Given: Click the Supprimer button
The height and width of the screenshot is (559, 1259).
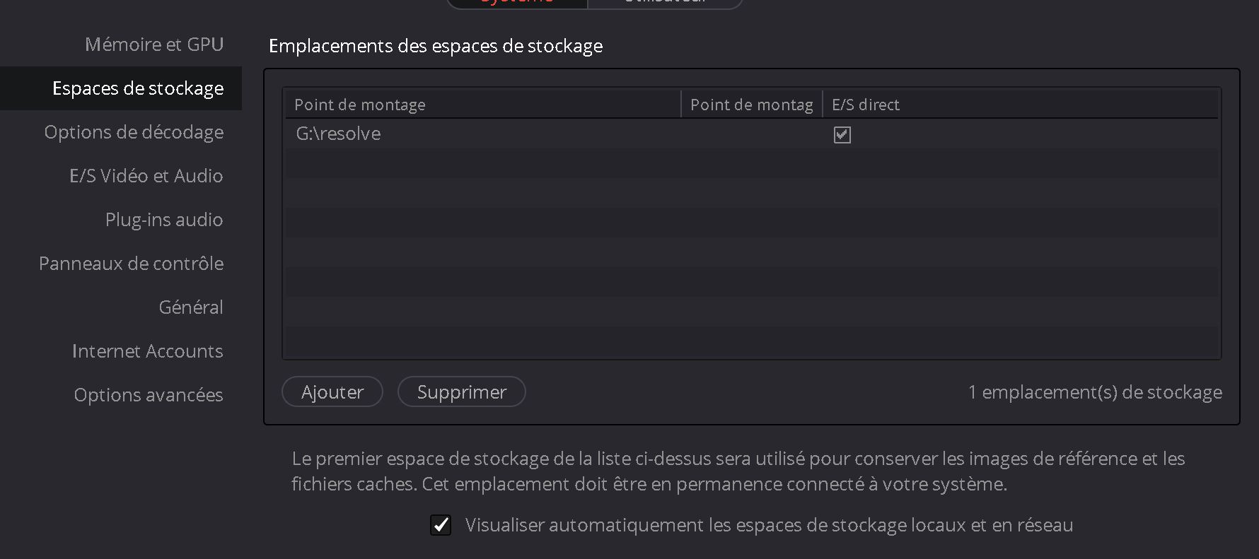Looking at the screenshot, I should pos(462,392).
